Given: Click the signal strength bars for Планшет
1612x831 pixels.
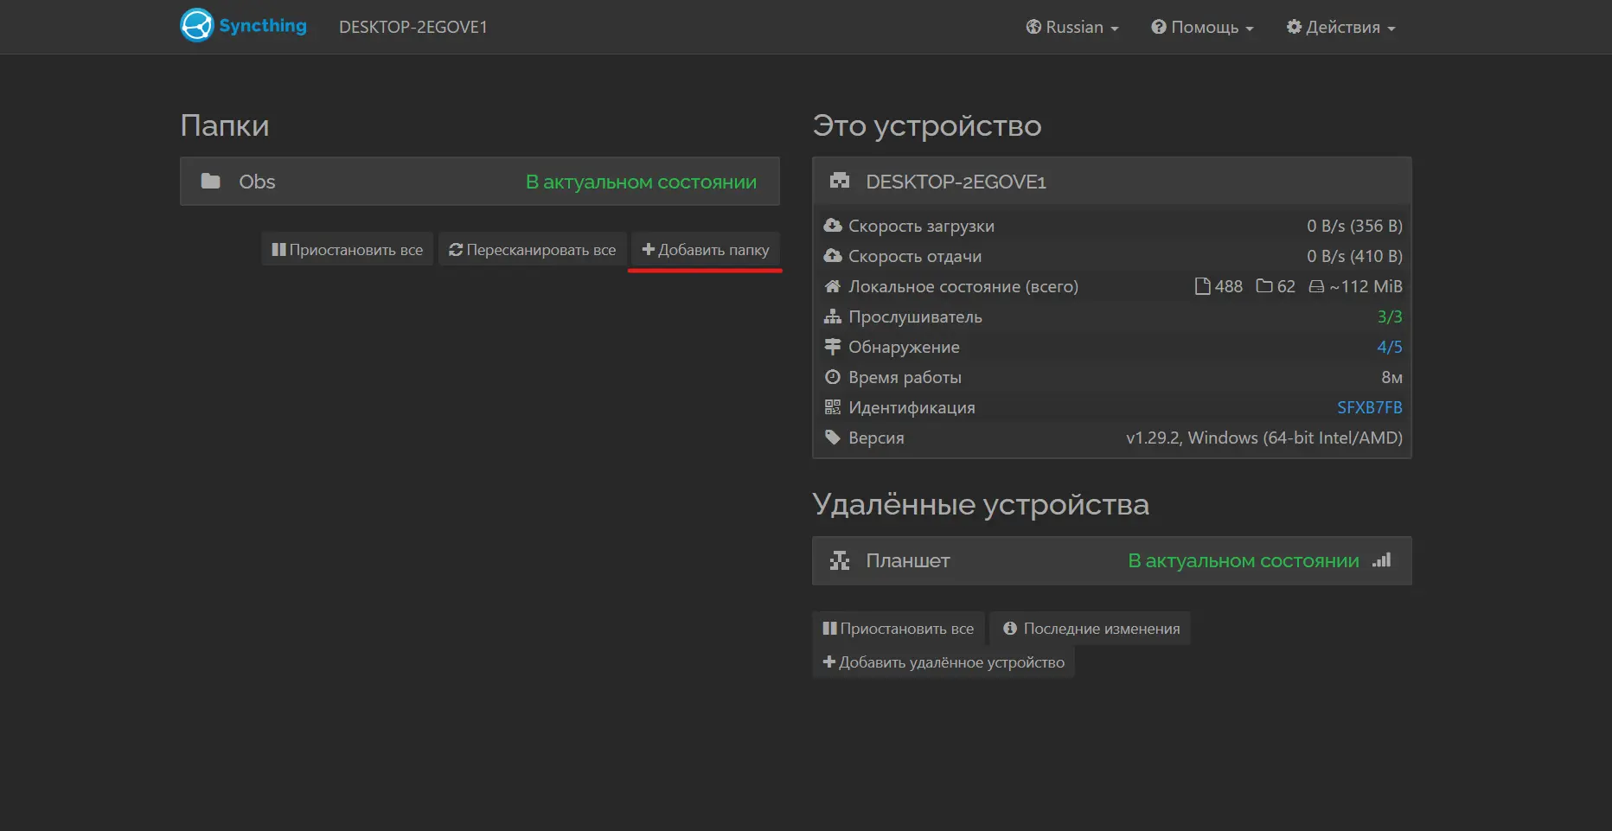Looking at the screenshot, I should 1381,559.
